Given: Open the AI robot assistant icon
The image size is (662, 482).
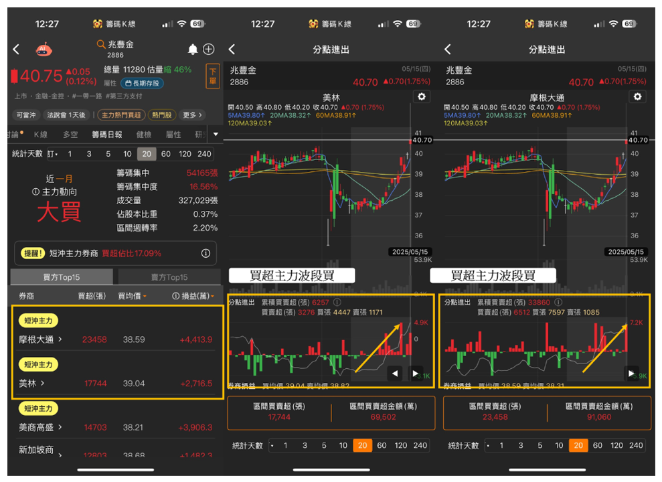Looking at the screenshot, I should point(44,50).
